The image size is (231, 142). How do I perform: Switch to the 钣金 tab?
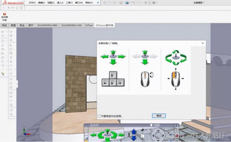(22, 25)
